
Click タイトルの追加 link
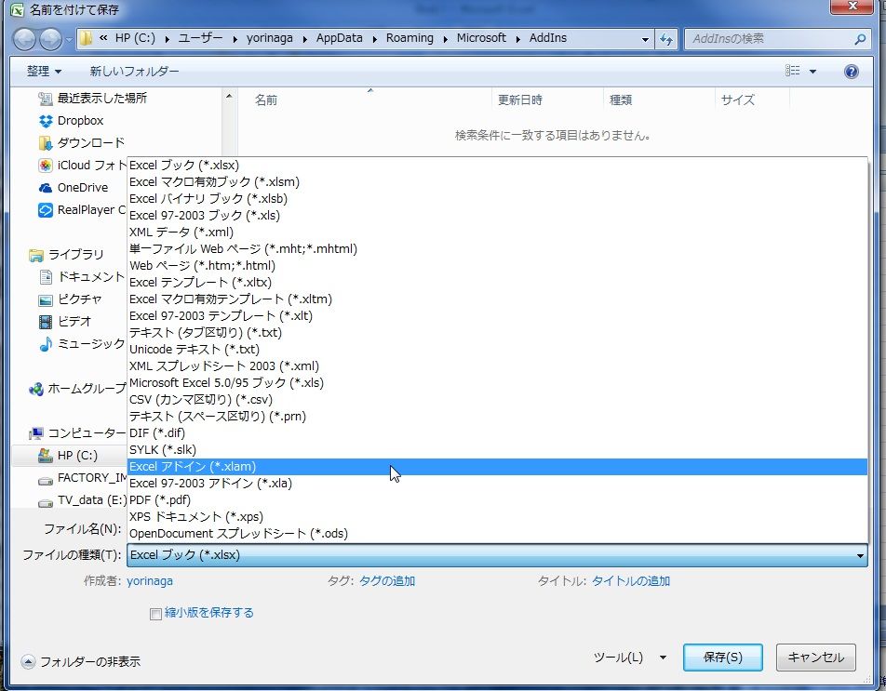pos(631,581)
